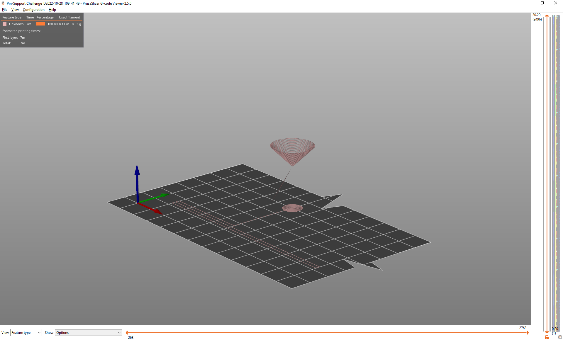Expand the View 'Feature type' dropdown
The image size is (563, 340).
(x=26, y=332)
